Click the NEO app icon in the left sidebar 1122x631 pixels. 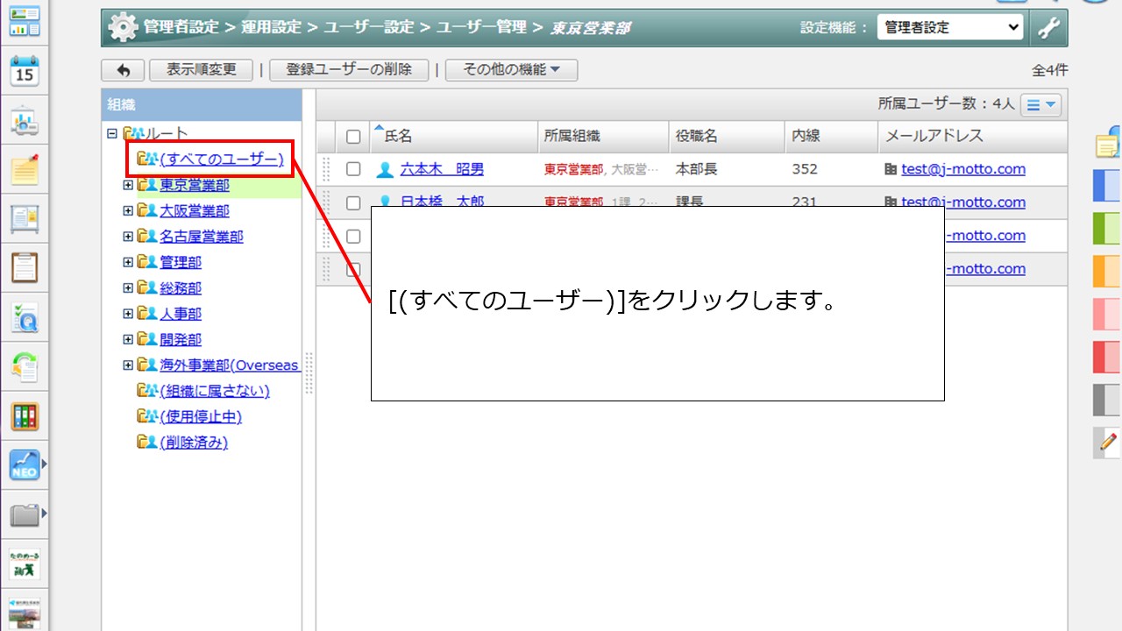(25, 464)
